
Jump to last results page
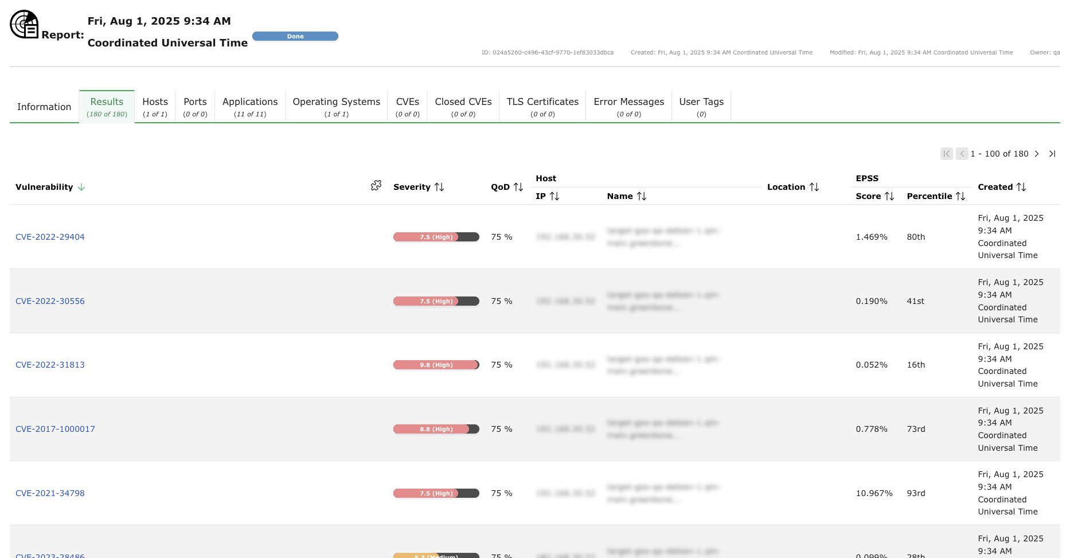tap(1052, 154)
